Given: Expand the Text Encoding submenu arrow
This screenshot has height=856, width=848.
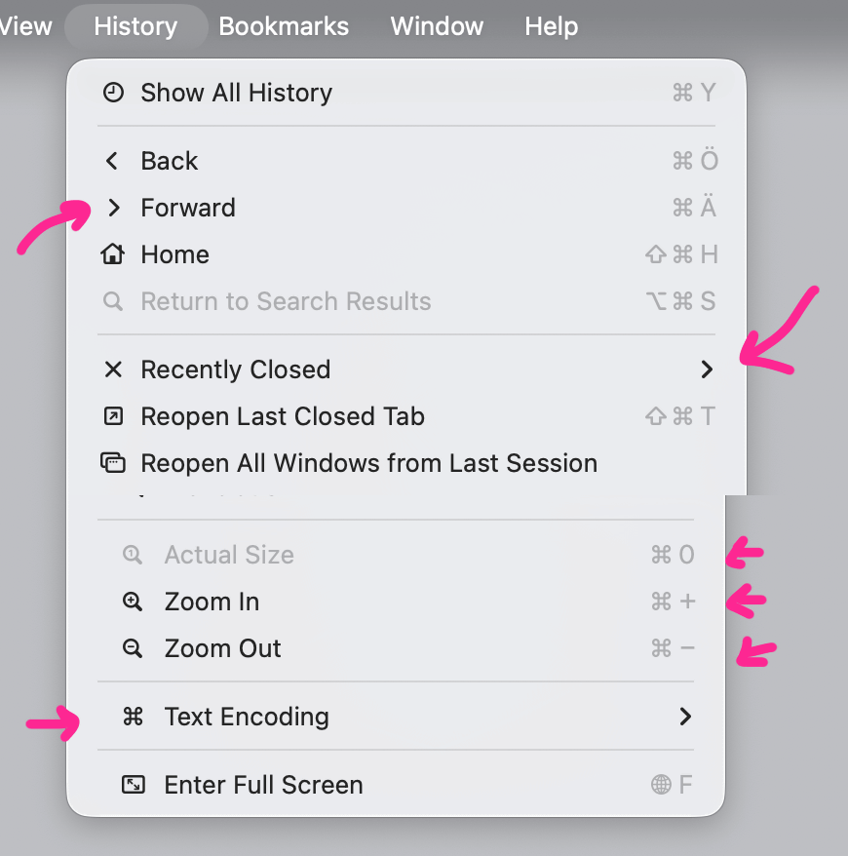Looking at the screenshot, I should [685, 717].
